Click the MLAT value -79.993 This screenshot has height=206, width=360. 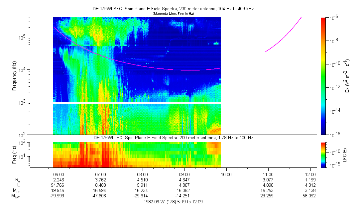(x=59, y=196)
